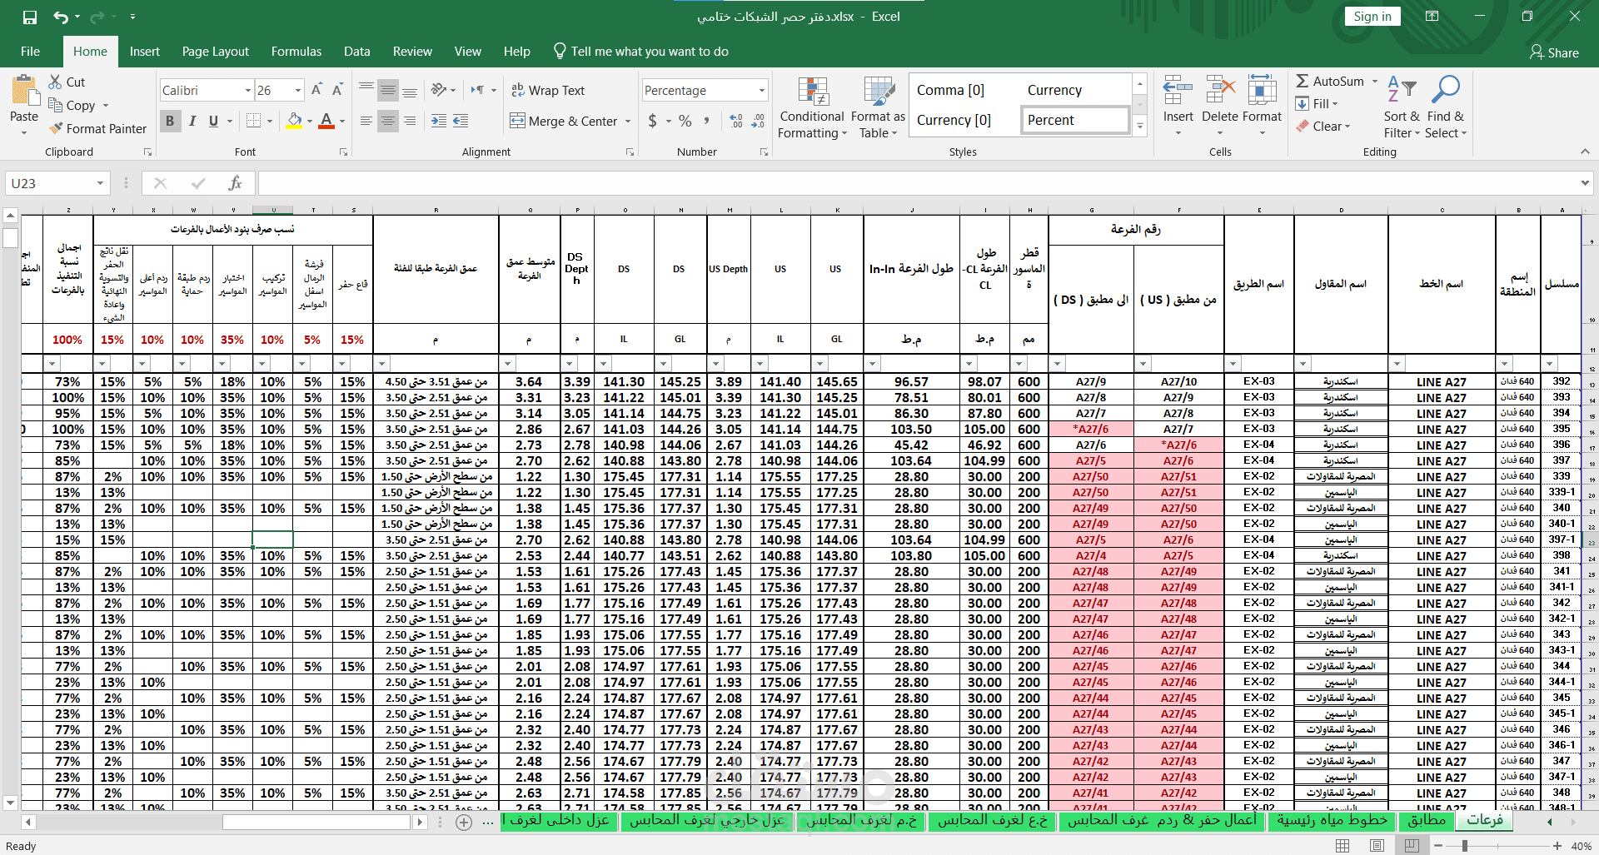This screenshot has width=1599, height=855.
Task: Click the Conditional Formatting icon
Action: (x=812, y=93)
